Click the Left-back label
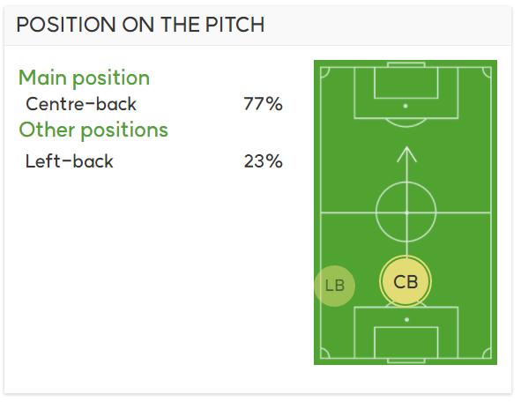 (x=70, y=161)
